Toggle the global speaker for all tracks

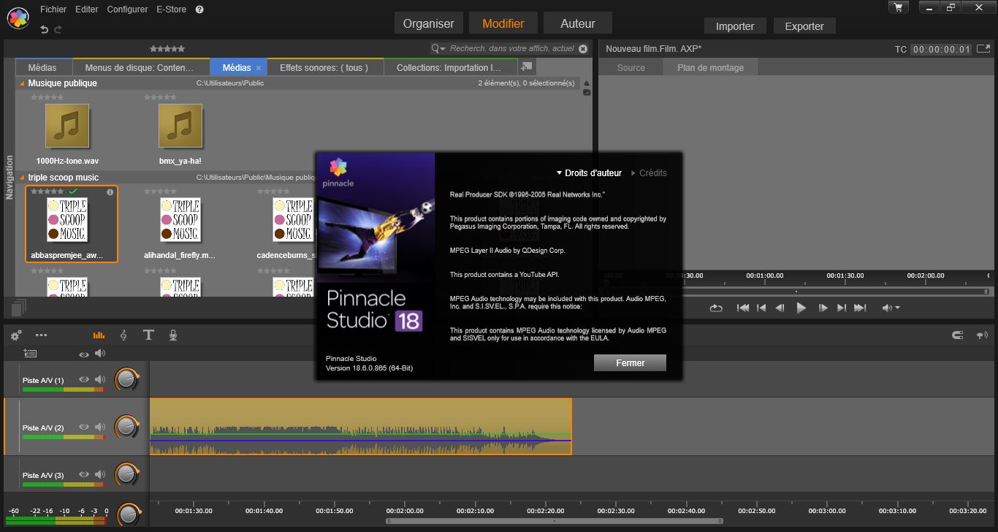tap(99, 353)
